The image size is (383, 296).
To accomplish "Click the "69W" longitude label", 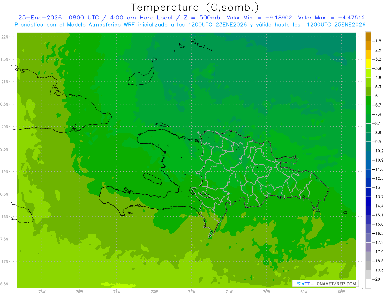I will click(x=304, y=292).
